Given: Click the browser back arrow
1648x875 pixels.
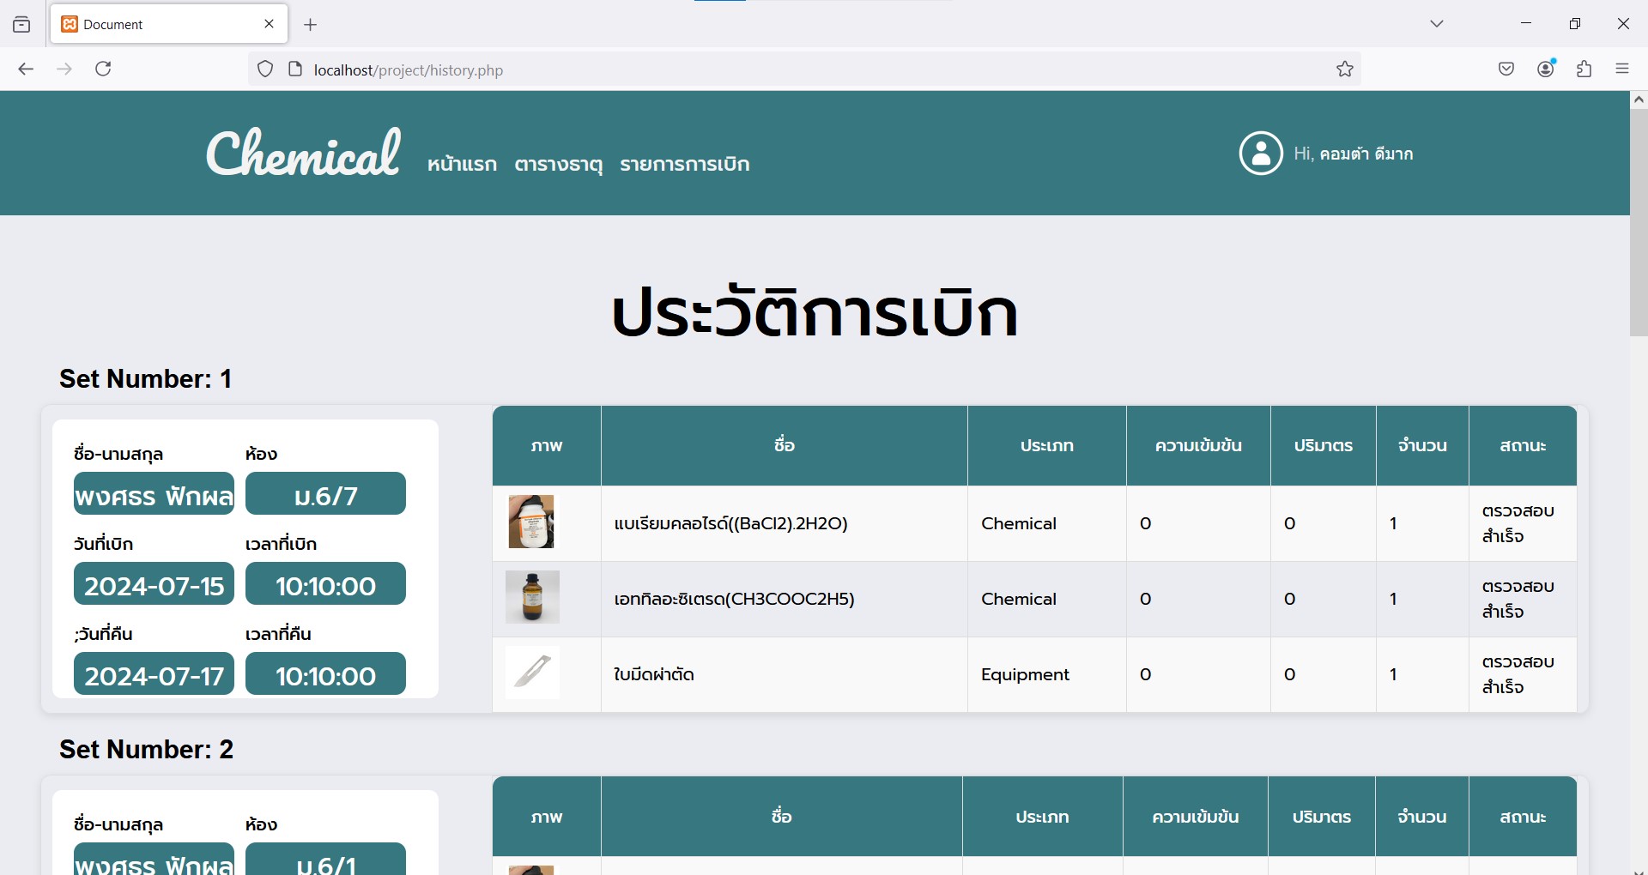Looking at the screenshot, I should click(26, 69).
